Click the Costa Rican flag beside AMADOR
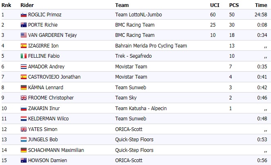Image resolution: width=271 pixels, height=165 pixels. click(24, 66)
